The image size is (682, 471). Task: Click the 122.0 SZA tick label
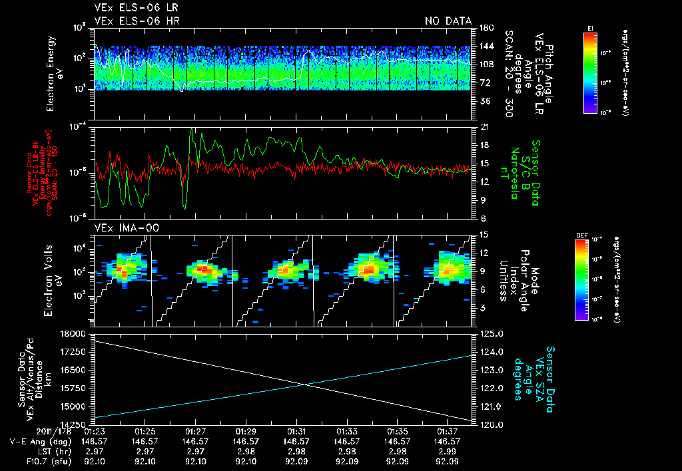tap(491, 389)
